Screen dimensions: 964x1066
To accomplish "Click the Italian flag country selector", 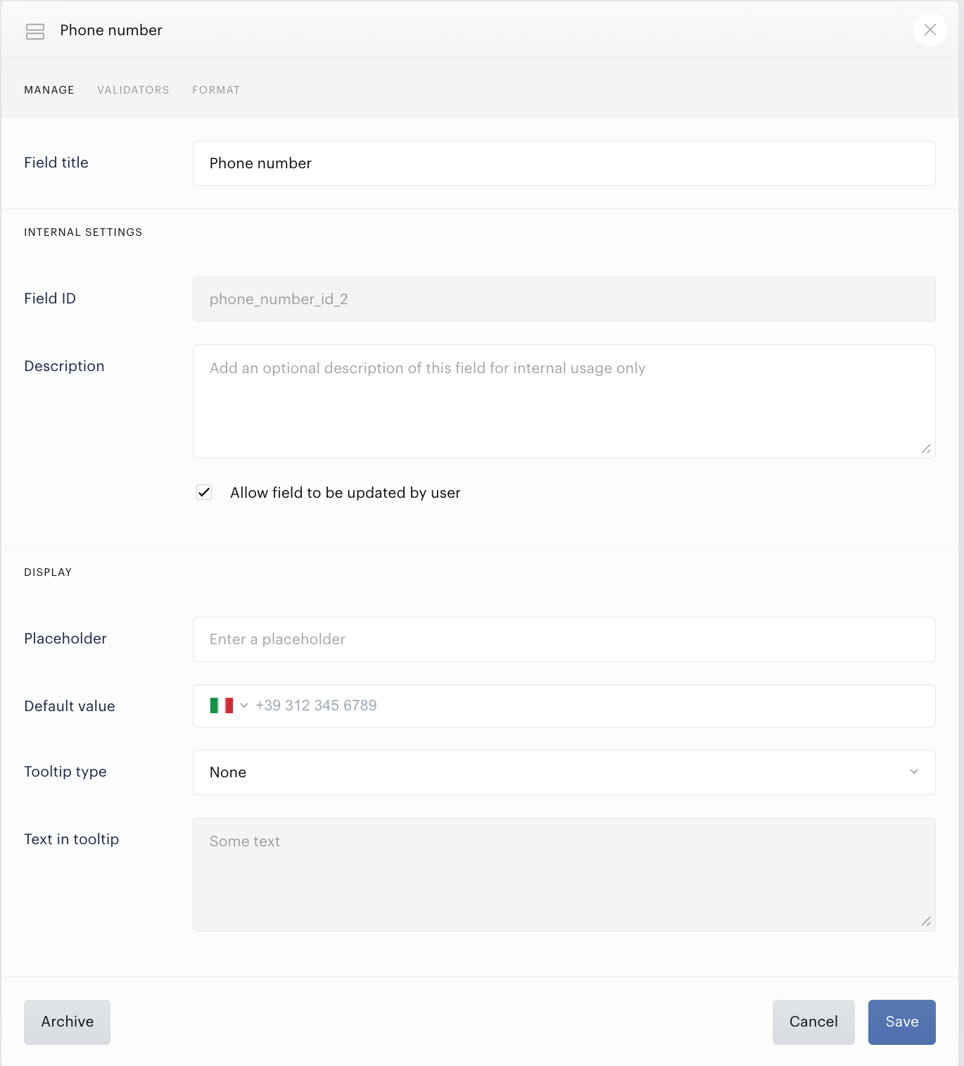I will tap(222, 706).
